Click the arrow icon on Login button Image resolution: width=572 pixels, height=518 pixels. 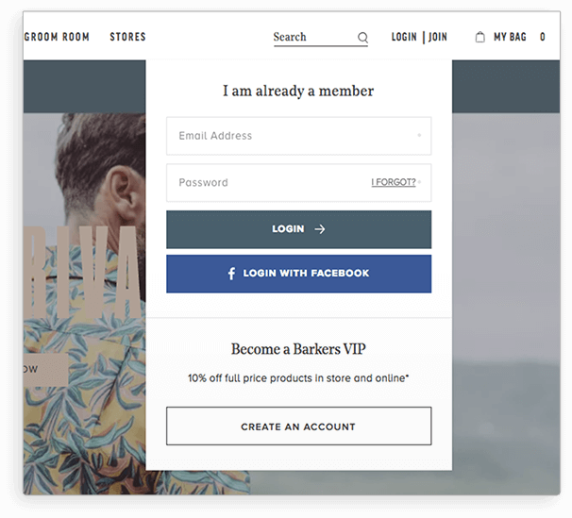[x=320, y=229]
